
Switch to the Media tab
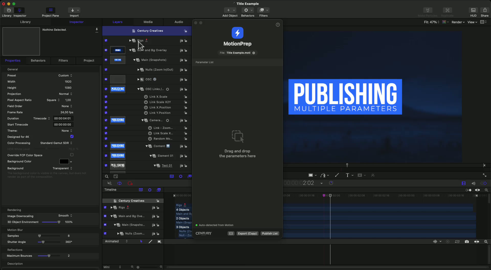[x=148, y=22]
